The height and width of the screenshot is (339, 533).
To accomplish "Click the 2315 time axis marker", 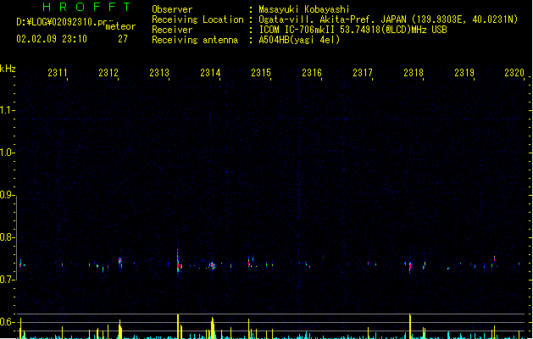I will [x=261, y=72].
